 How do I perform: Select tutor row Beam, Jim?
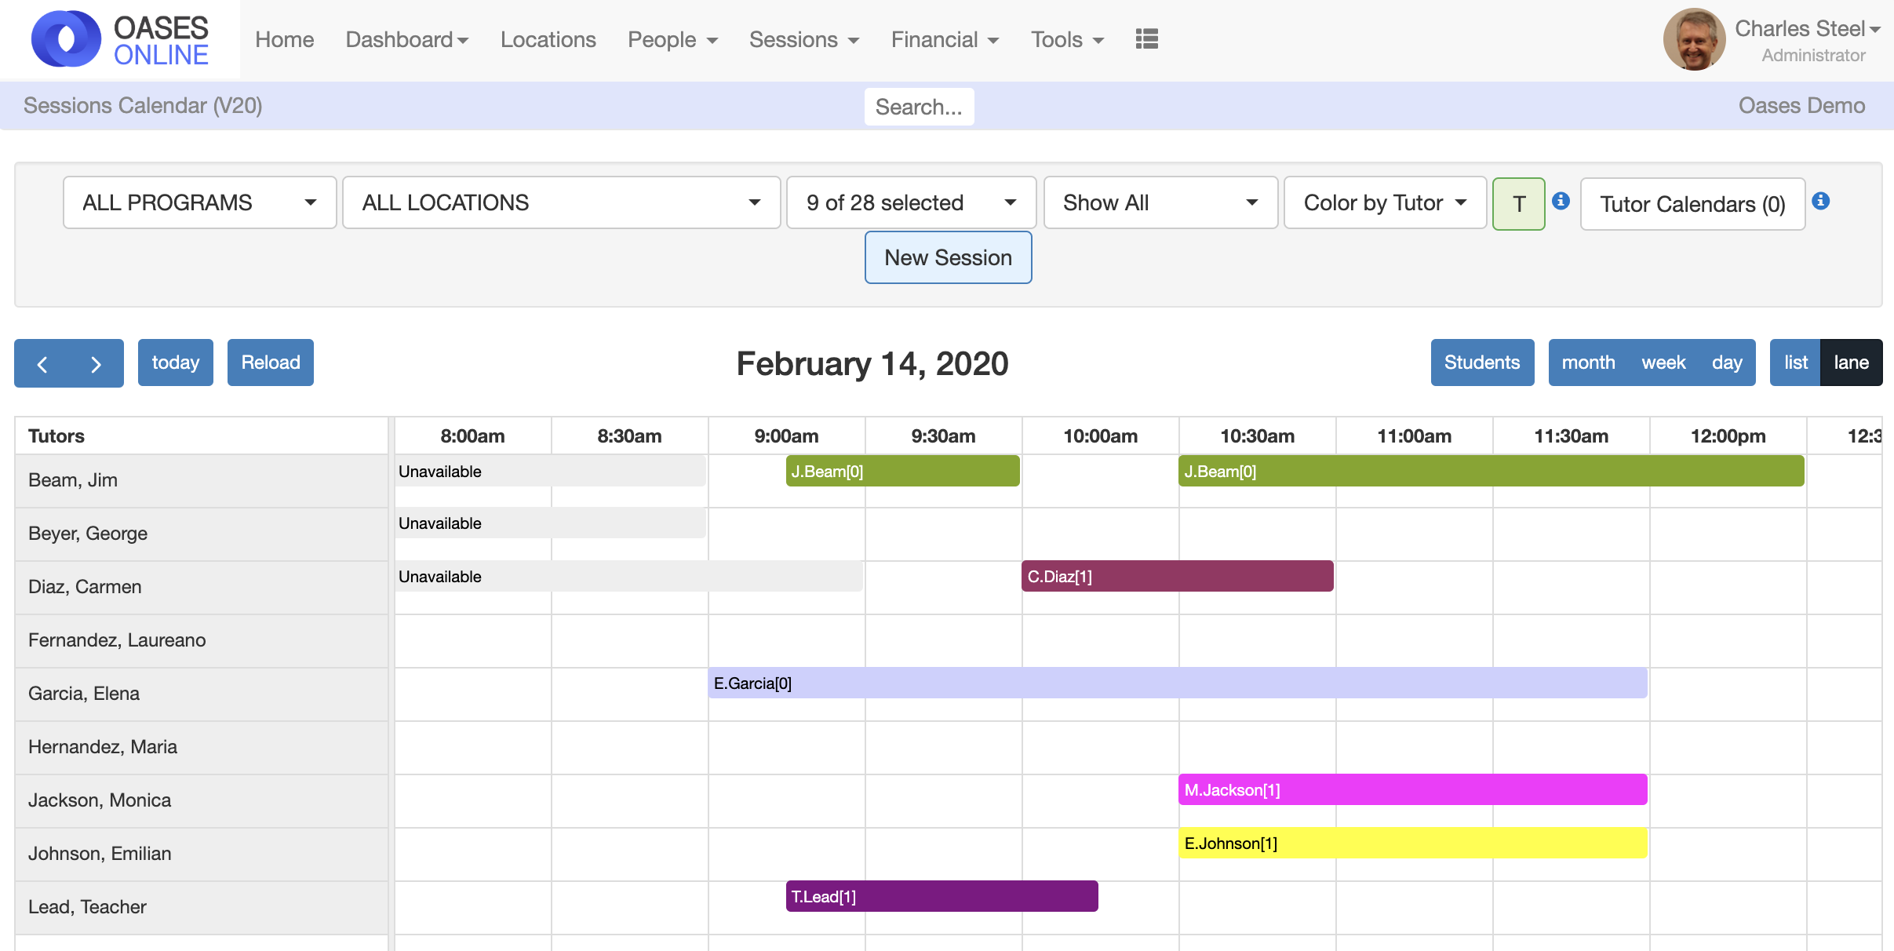point(202,480)
